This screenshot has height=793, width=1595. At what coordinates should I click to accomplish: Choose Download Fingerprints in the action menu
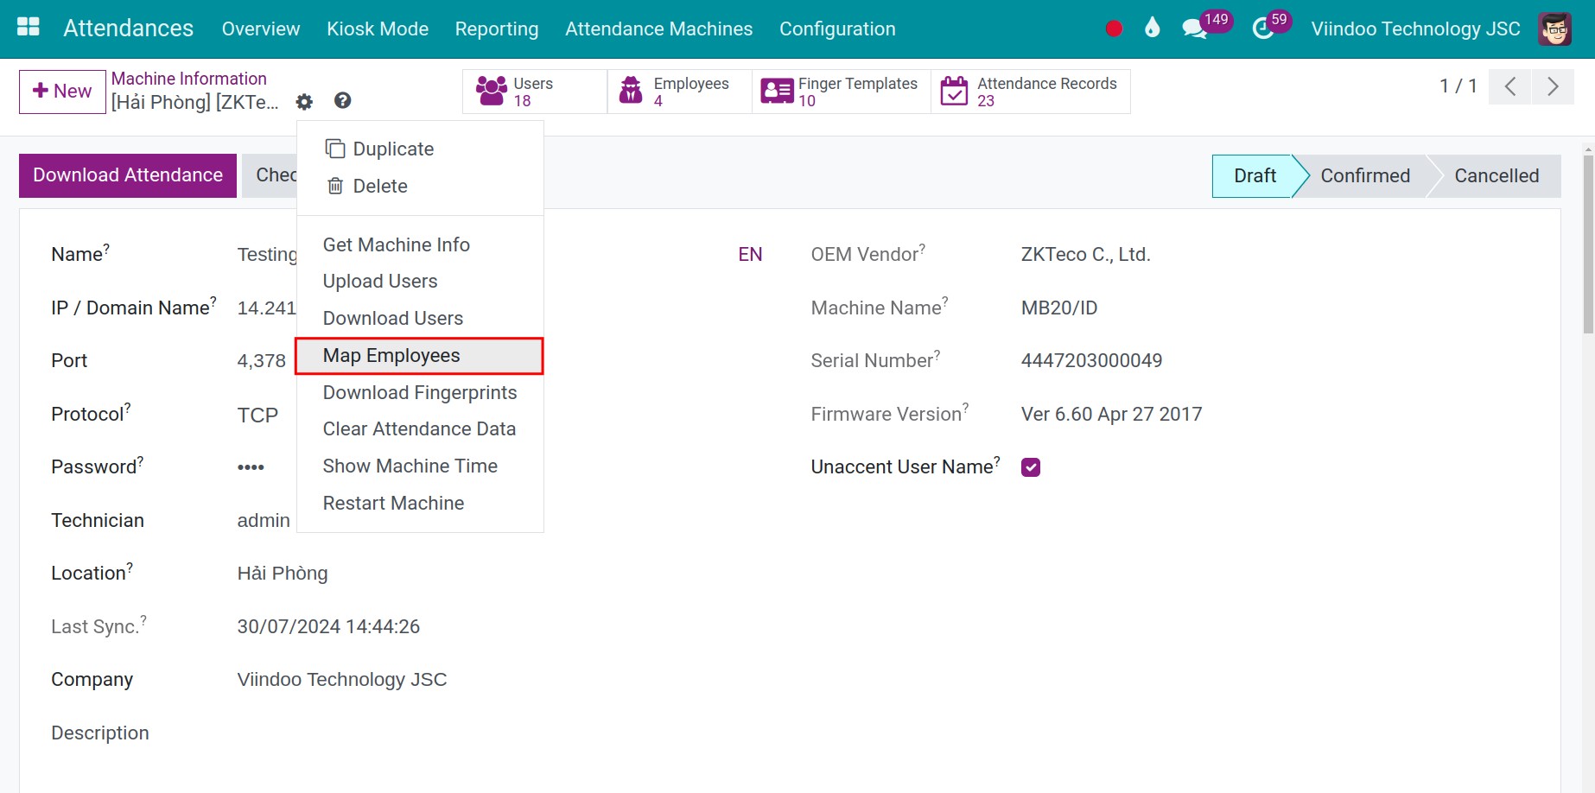coord(419,393)
